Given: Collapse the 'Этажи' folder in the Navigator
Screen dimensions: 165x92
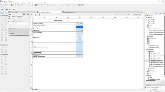Looking at the screenshot, I should (146, 18).
